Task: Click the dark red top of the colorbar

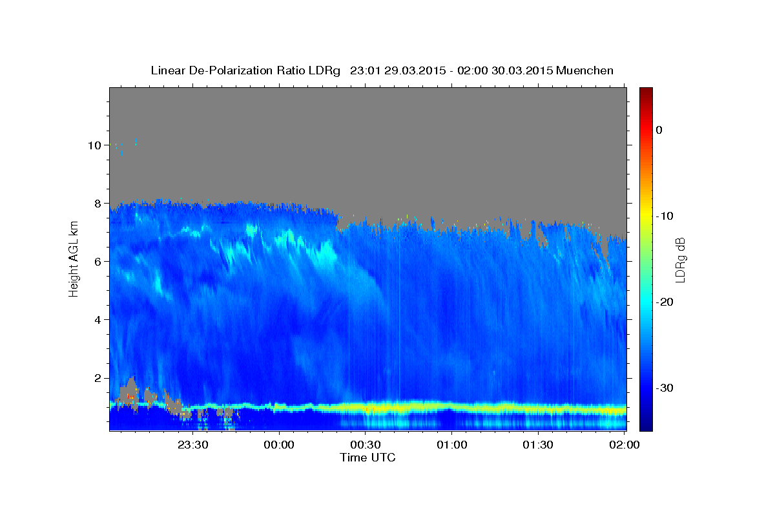Action: click(x=646, y=94)
